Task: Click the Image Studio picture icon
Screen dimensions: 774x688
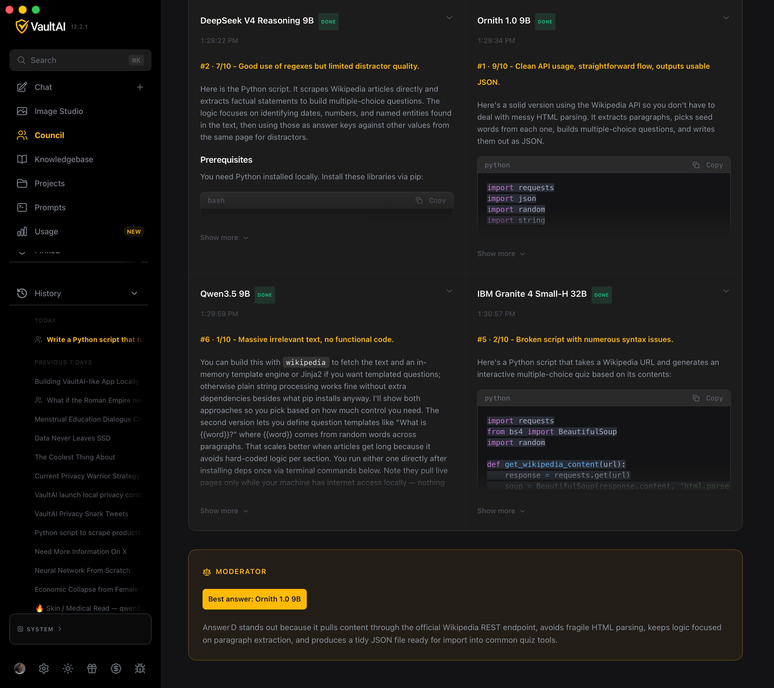Action: pyautogui.click(x=22, y=111)
